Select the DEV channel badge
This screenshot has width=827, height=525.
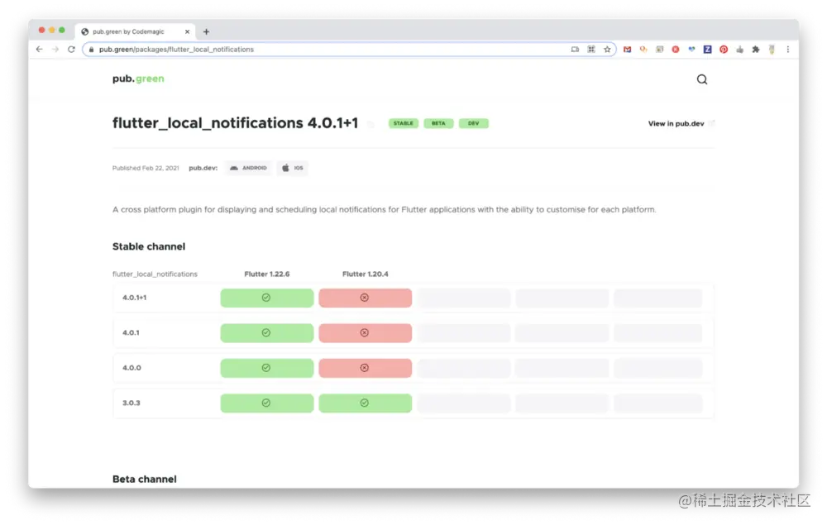pyautogui.click(x=474, y=123)
